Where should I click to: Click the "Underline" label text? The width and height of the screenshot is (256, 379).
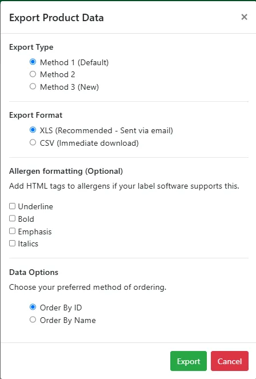(35, 206)
